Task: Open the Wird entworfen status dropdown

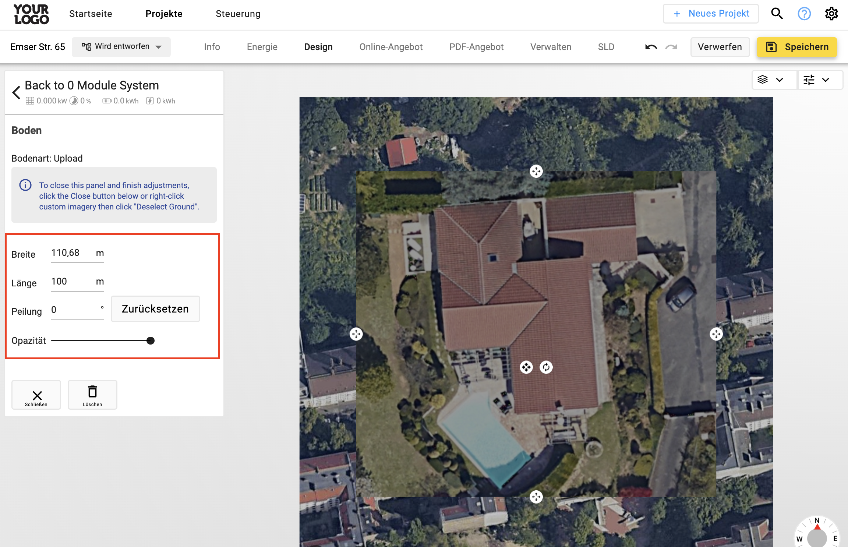Action: pyautogui.click(x=121, y=47)
